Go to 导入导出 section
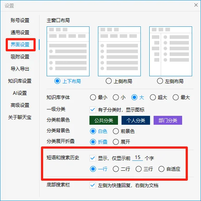This screenshot has width=201, height=201. pos(20,69)
